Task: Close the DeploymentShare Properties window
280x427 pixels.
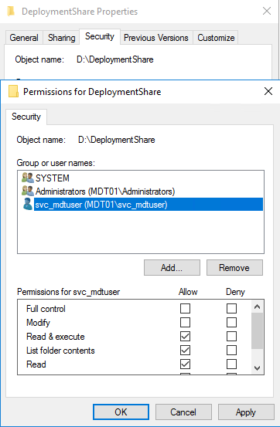Action: 267,11
